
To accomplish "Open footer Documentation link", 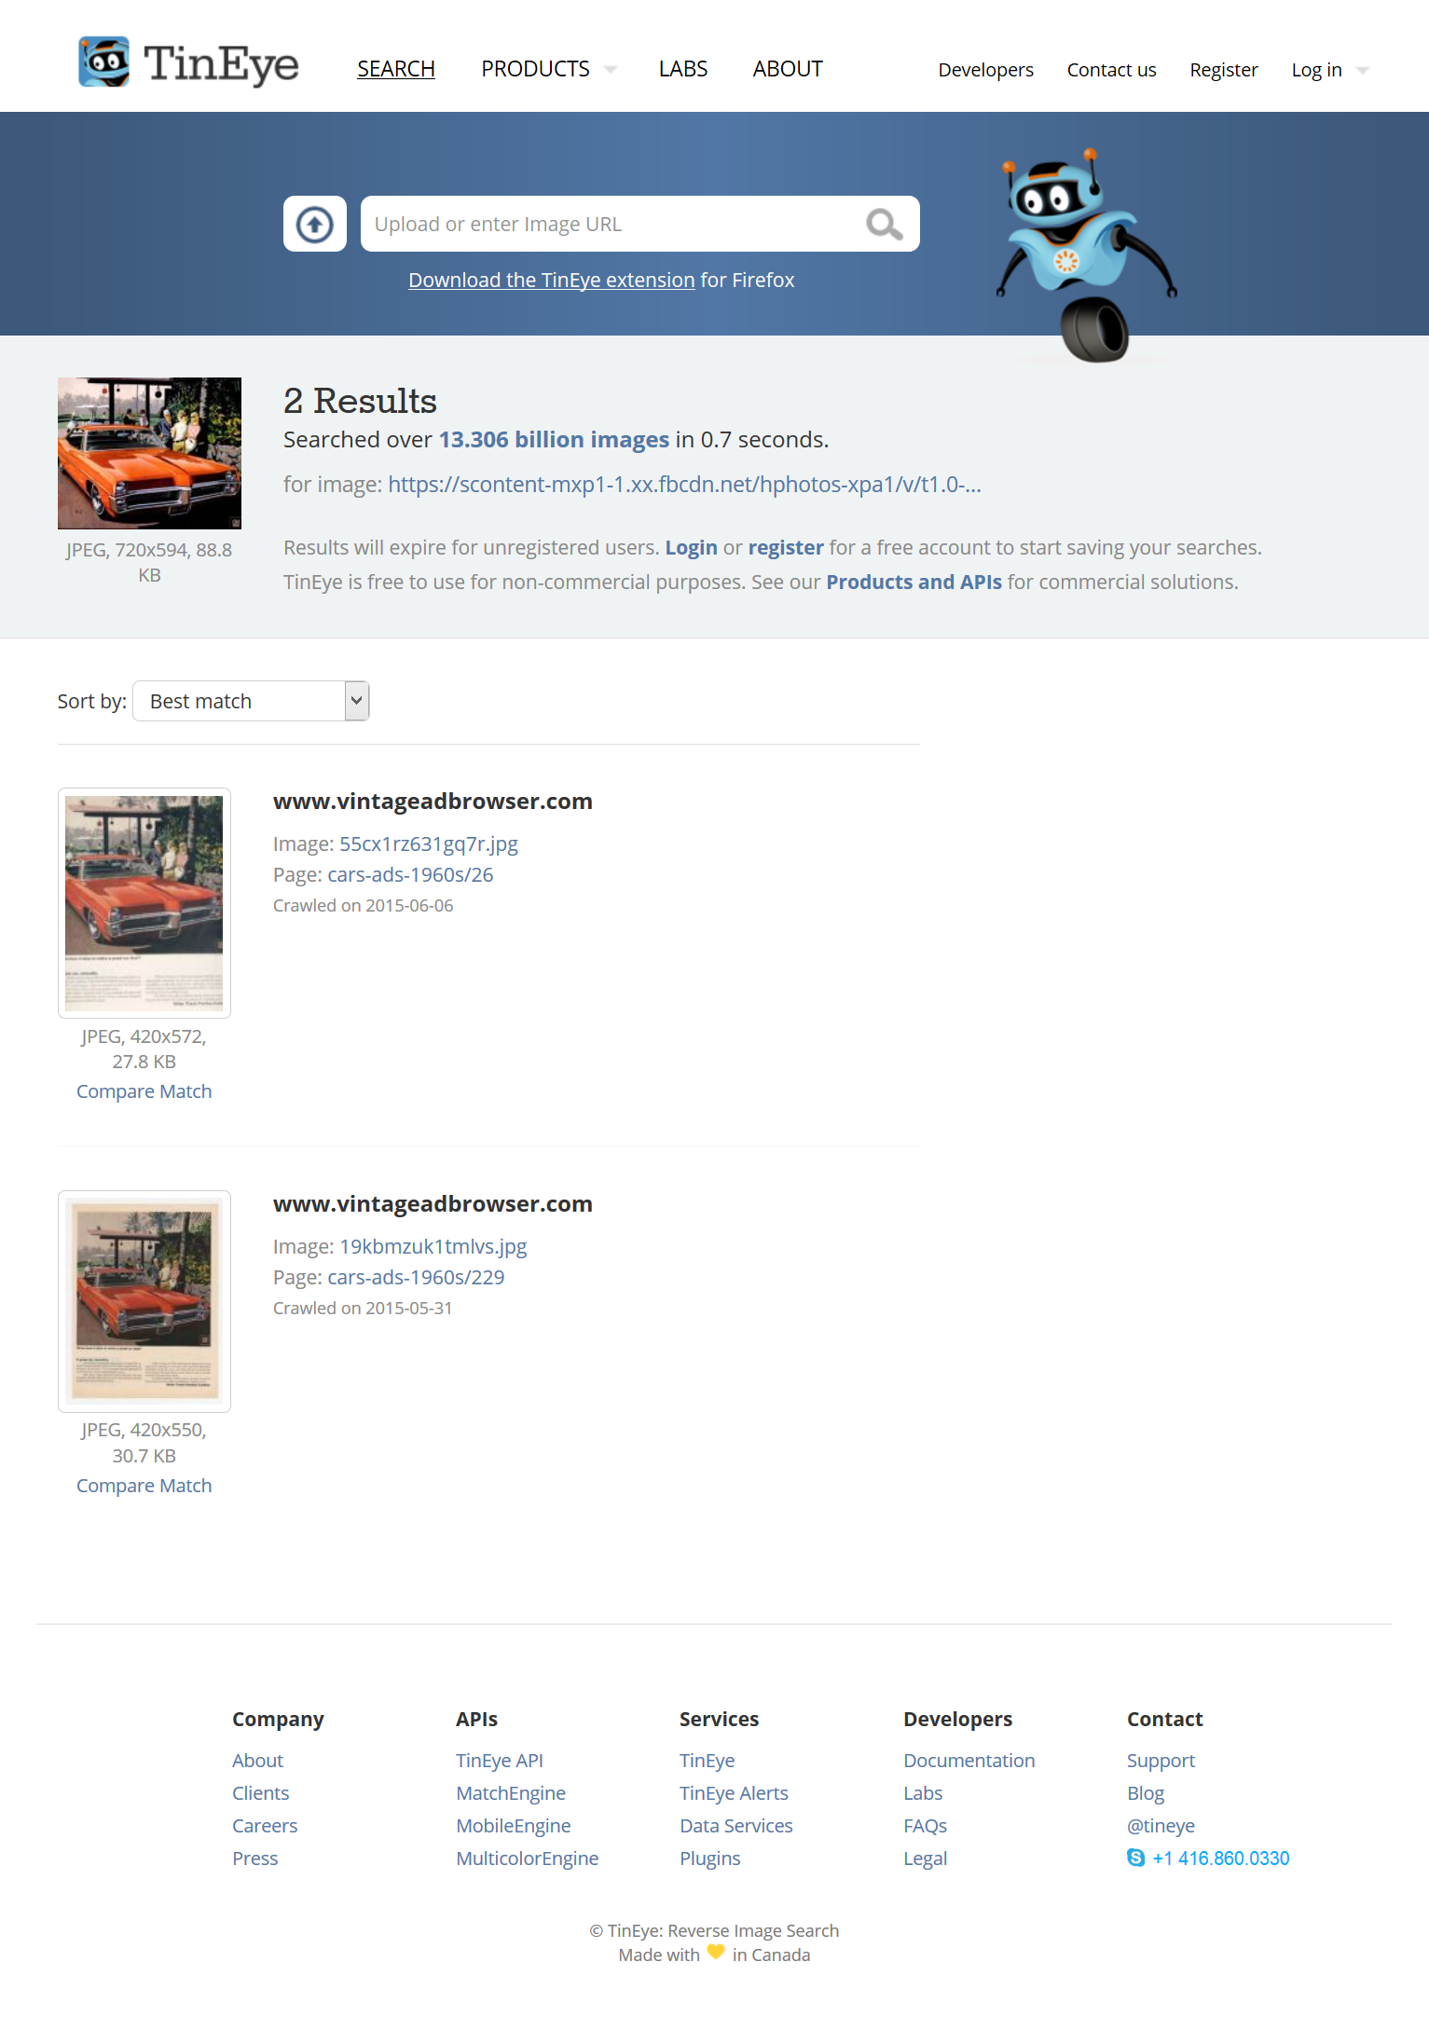I will 969,1761.
